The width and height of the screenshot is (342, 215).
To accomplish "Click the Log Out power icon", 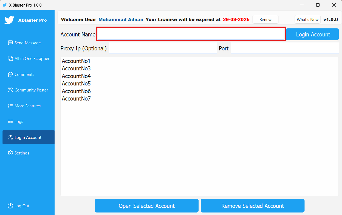I will tap(10, 206).
